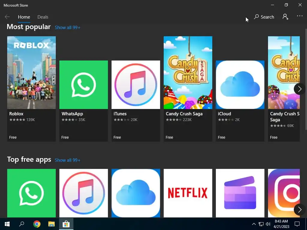
Task: Click the 139K rating on Roblox
Action: (31, 120)
